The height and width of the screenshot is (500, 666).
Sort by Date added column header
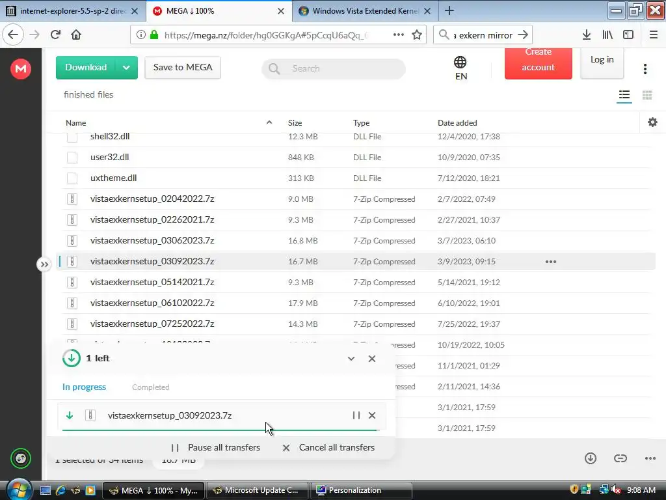point(457,123)
